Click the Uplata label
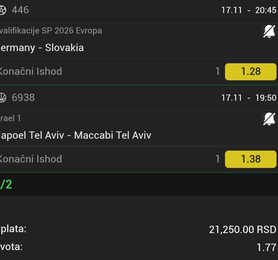The width and height of the screenshot is (278, 260). 13,229
